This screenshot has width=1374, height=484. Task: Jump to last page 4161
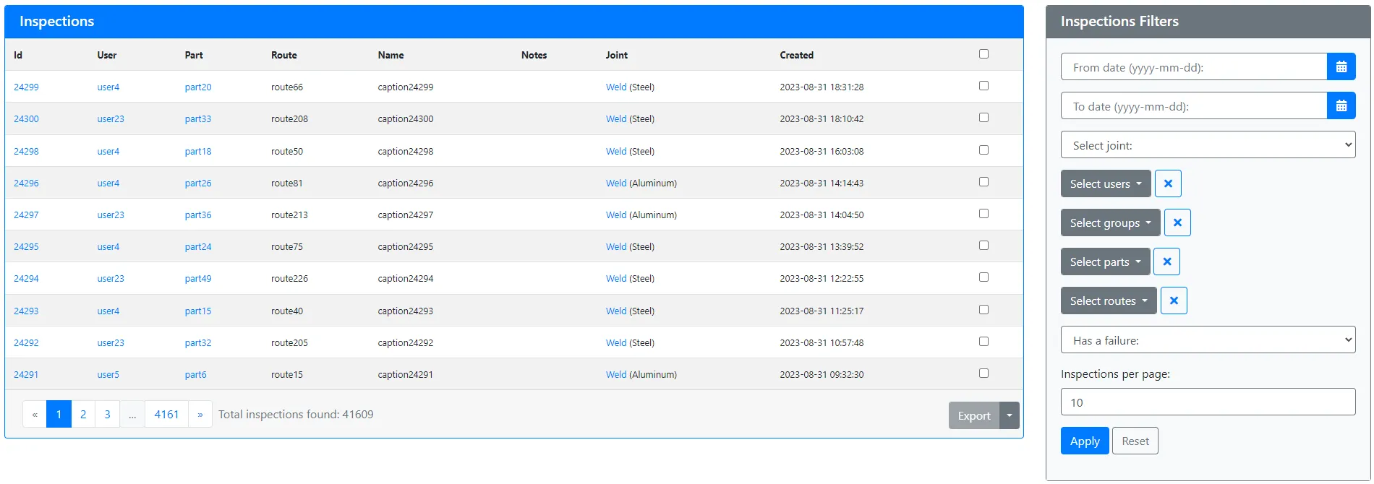tap(166, 415)
